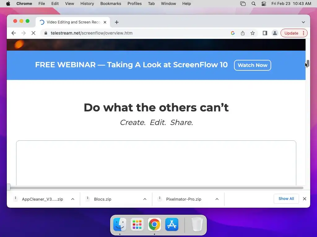Viewport: 317px width, 237px height.
Task: Select the Video Editing and Screen tab
Action: [73, 22]
